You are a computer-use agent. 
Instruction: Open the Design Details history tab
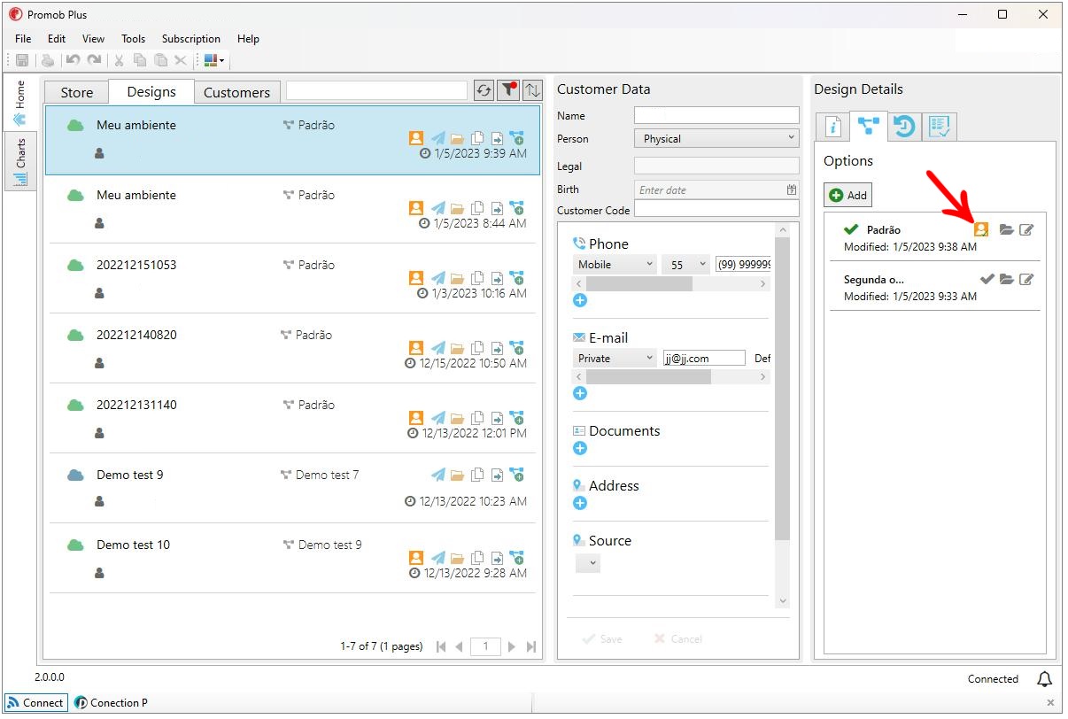[x=903, y=127]
